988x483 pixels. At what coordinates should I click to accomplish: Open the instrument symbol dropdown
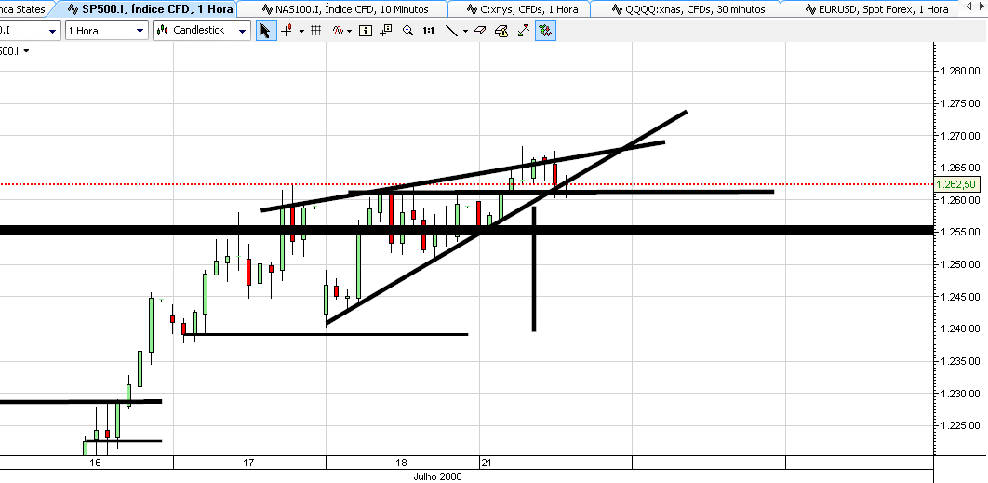click(31, 31)
